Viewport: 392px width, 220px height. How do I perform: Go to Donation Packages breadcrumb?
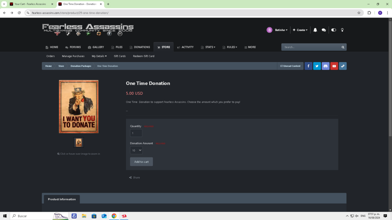tap(81, 66)
